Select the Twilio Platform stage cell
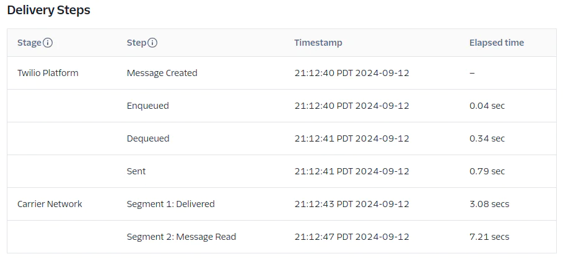The height and width of the screenshot is (259, 563). click(x=48, y=73)
